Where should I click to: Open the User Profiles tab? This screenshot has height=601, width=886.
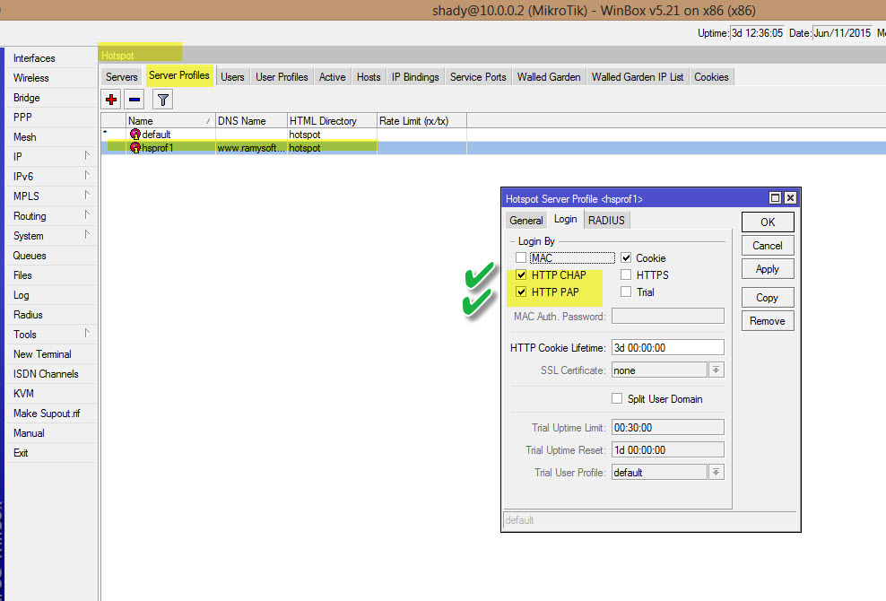click(x=282, y=77)
